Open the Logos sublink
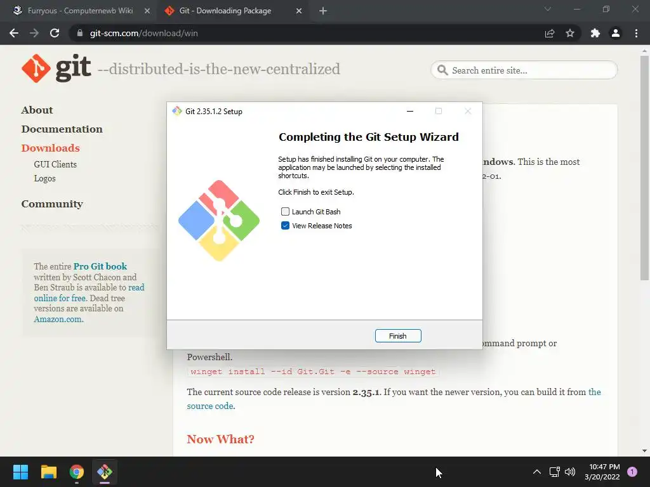Image resolution: width=650 pixels, height=487 pixels. 45,178
